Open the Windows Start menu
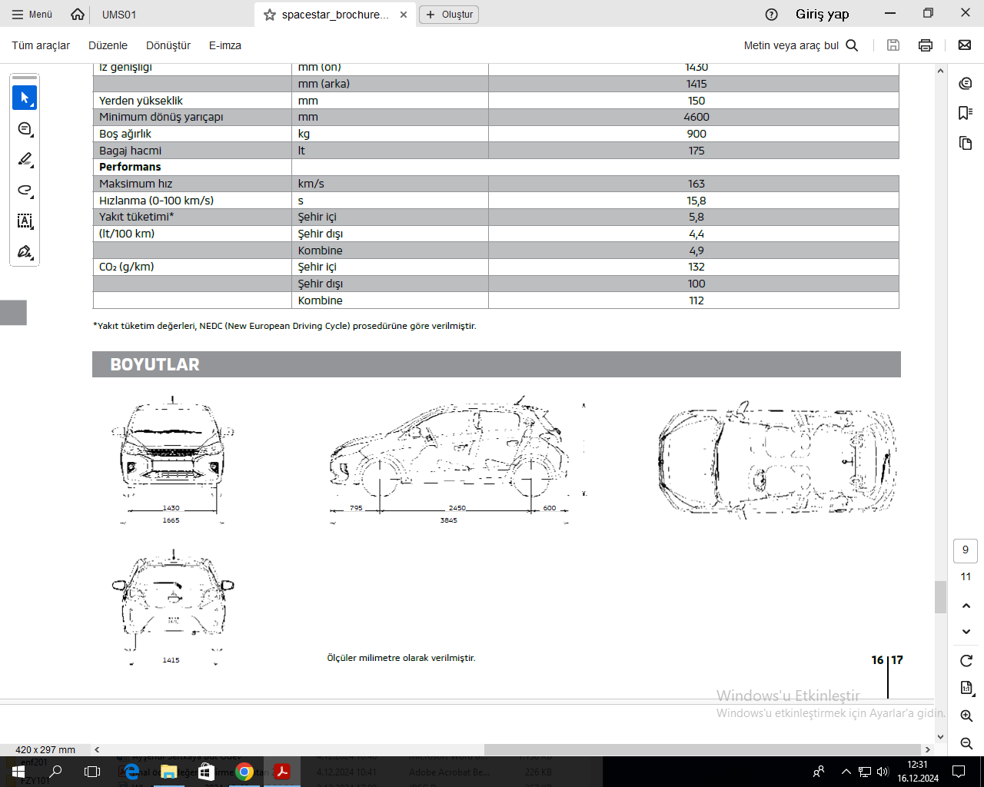Viewport: 984px width, 787px height. 18,772
